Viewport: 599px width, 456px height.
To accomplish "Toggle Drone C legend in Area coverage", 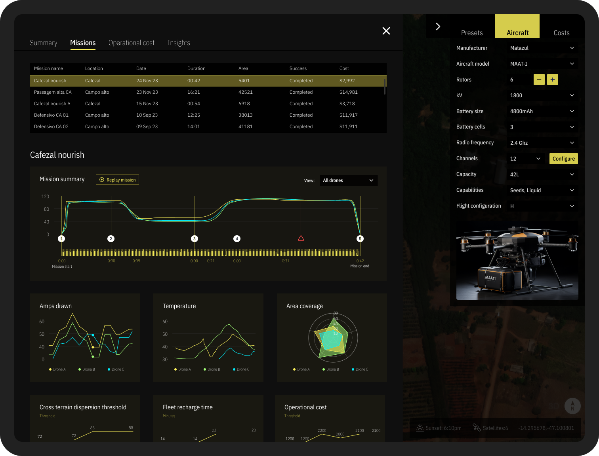I will pos(360,369).
